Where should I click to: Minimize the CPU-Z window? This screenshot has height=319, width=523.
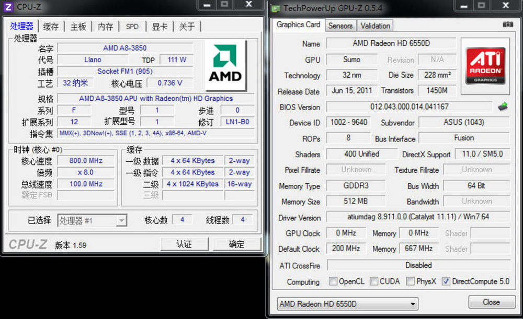(x=207, y=5)
